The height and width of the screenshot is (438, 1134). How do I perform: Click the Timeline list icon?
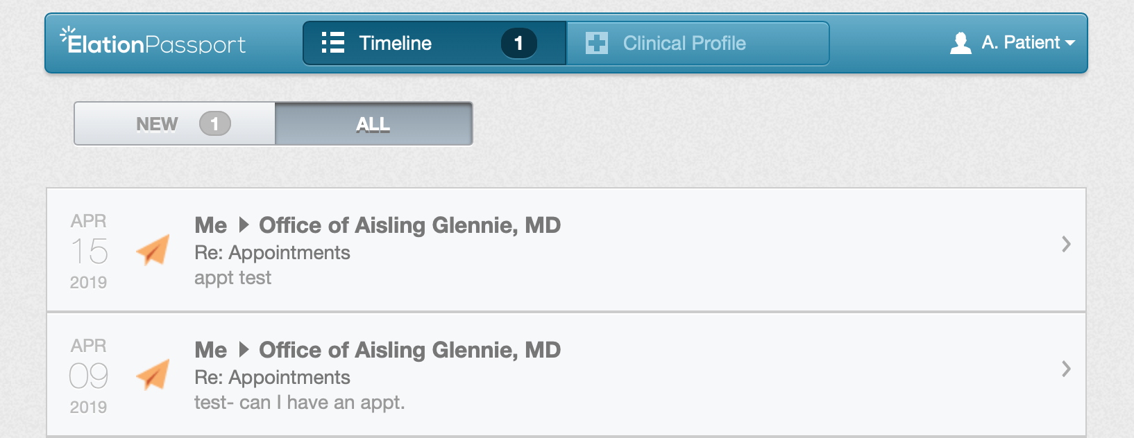333,42
